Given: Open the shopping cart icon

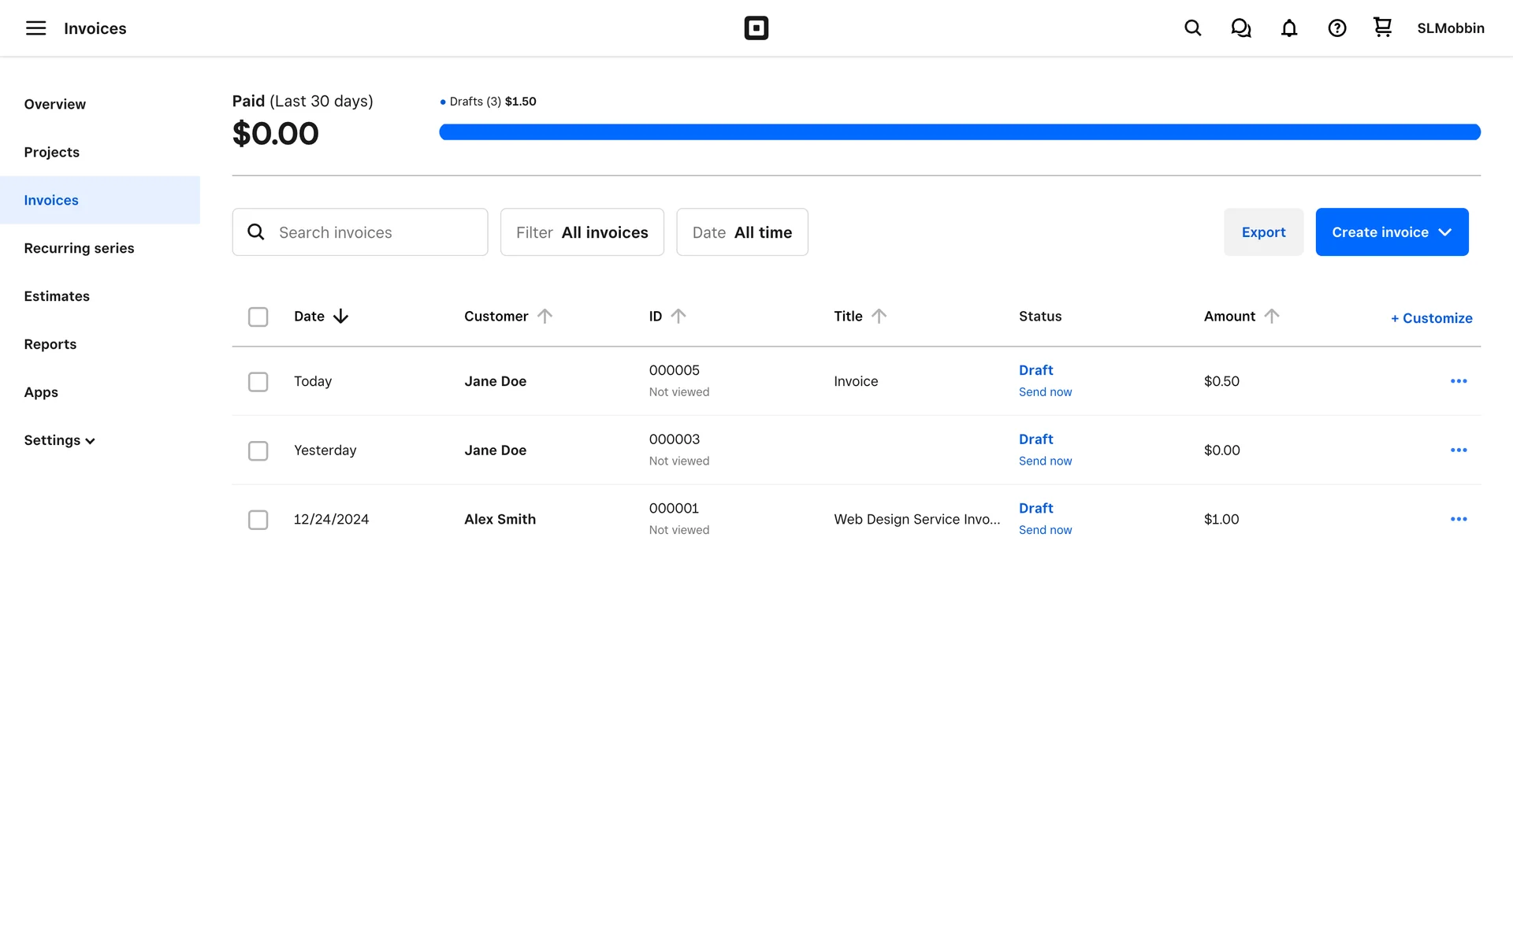Looking at the screenshot, I should click(1382, 28).
